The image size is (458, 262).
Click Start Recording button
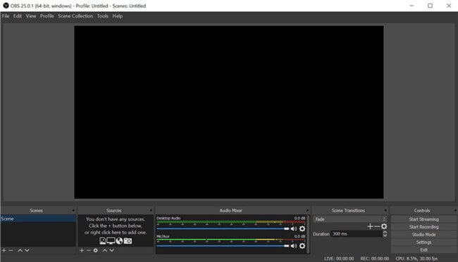423,227
